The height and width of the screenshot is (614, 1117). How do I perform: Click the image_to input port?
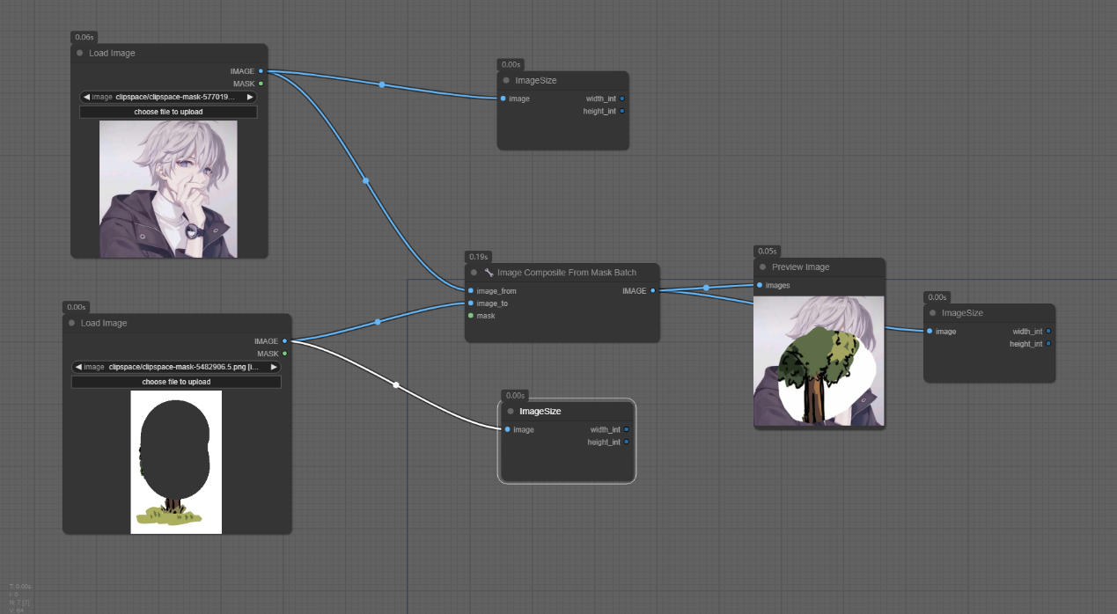pyautogui.click(x=471, y=303)
